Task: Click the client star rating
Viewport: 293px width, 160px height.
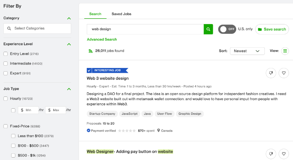Action: (x=127, y=131)
